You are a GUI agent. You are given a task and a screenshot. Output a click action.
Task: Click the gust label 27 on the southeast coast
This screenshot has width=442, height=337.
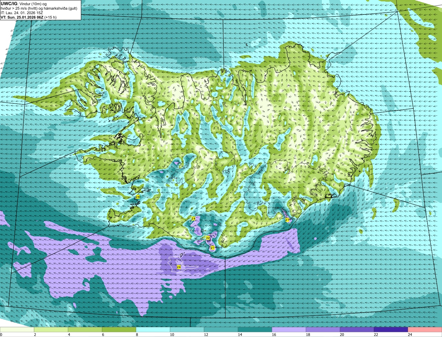(287, 219)
